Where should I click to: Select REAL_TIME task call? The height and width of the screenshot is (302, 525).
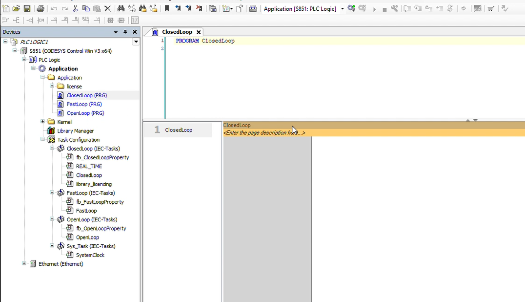pos(89,166)
